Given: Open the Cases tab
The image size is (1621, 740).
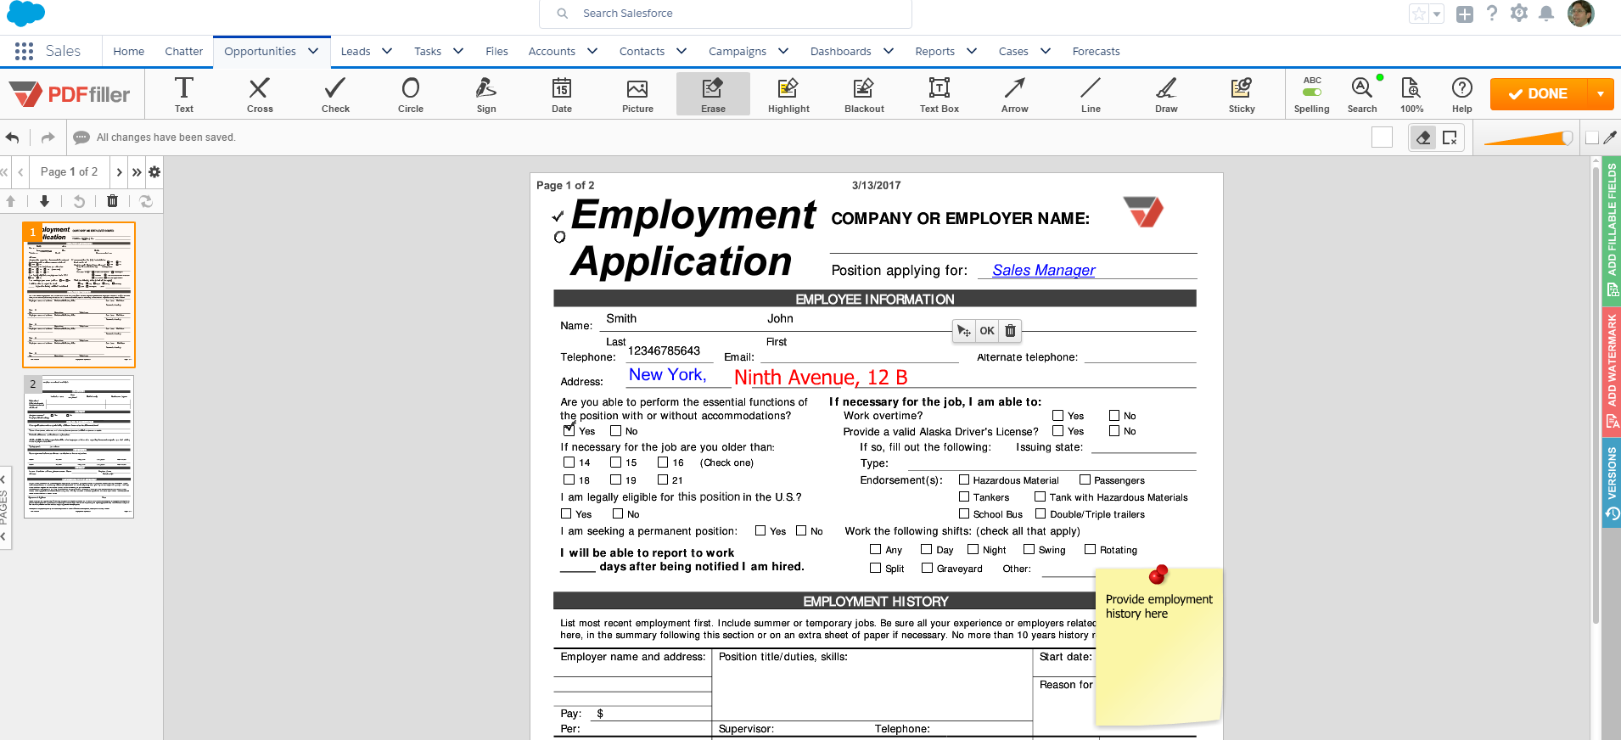Looking at the screenshot, I should 1013,51.
